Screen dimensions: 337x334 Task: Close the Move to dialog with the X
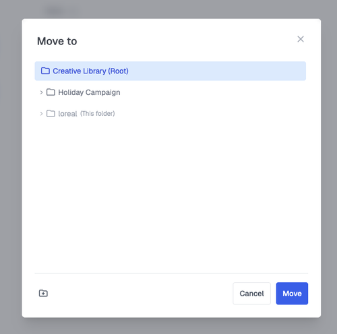click(301, 39)
